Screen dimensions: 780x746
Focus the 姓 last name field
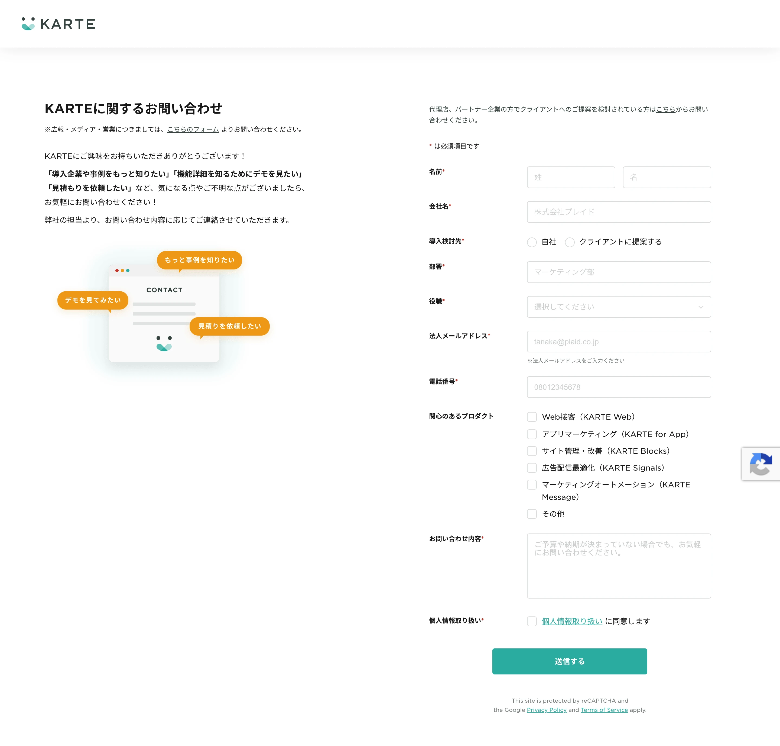[x=571, y=177]
